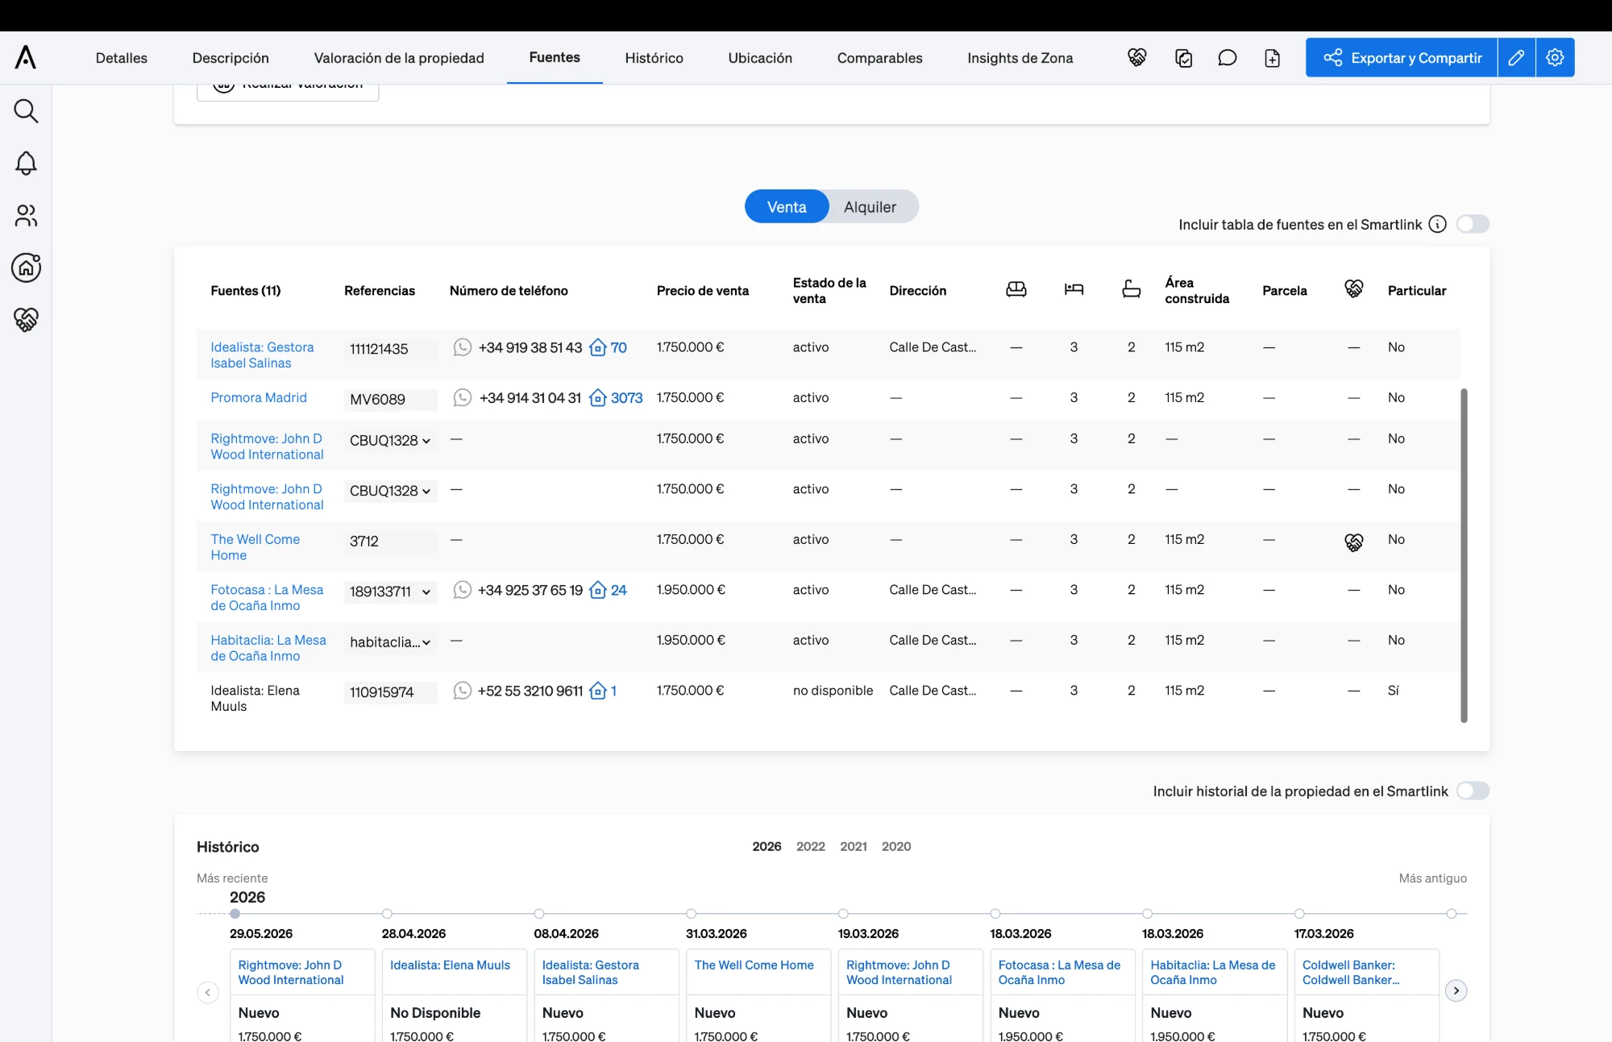
Task: Click reference field 110915974
Action: point(391,692)
